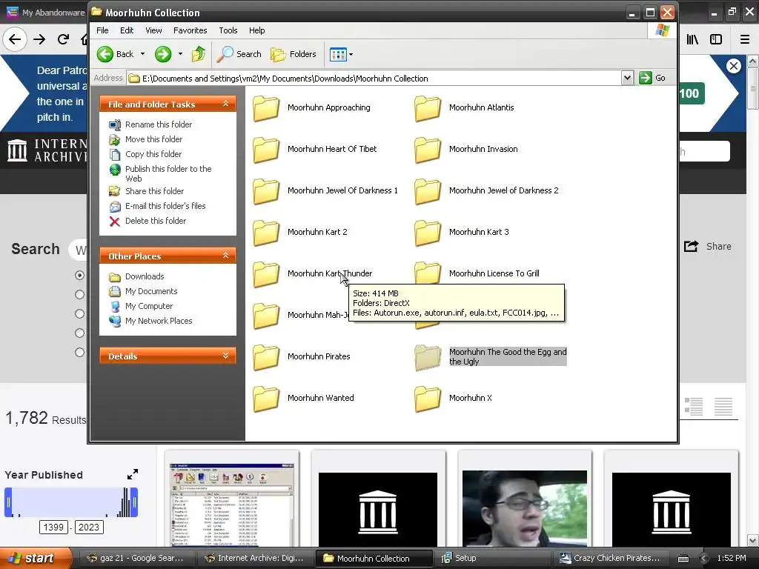759x569 pixels.
Task: Click the Views icon in toolbar
Action: pyautogui.click(x=338, y=54)
